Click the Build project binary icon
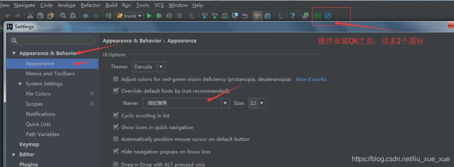The height and width of the screenshot is (167, 454). (x=108, y=16)
